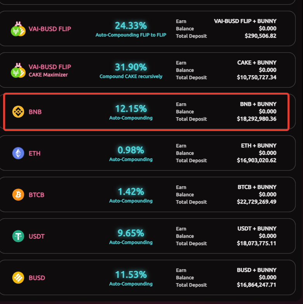
Task: Select the CAKE Maximizer subtitle text
Action: click(48, 75)
